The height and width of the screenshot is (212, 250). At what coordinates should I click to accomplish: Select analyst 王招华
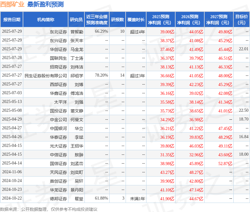[x=77, y=146]
